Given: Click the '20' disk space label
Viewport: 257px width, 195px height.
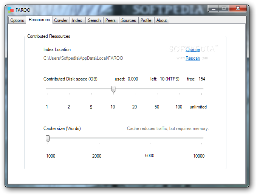Looking at the screenshot, I should [135, 107].
